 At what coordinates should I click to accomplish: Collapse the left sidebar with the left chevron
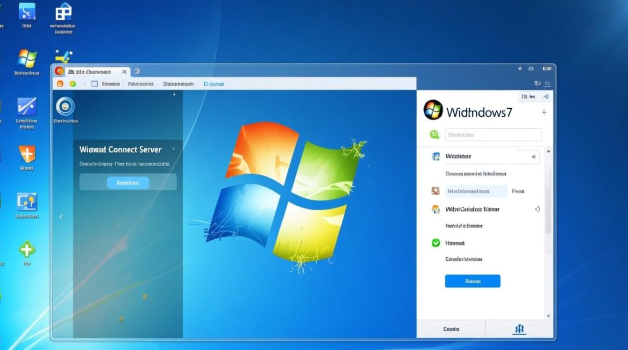coord(61,217)
